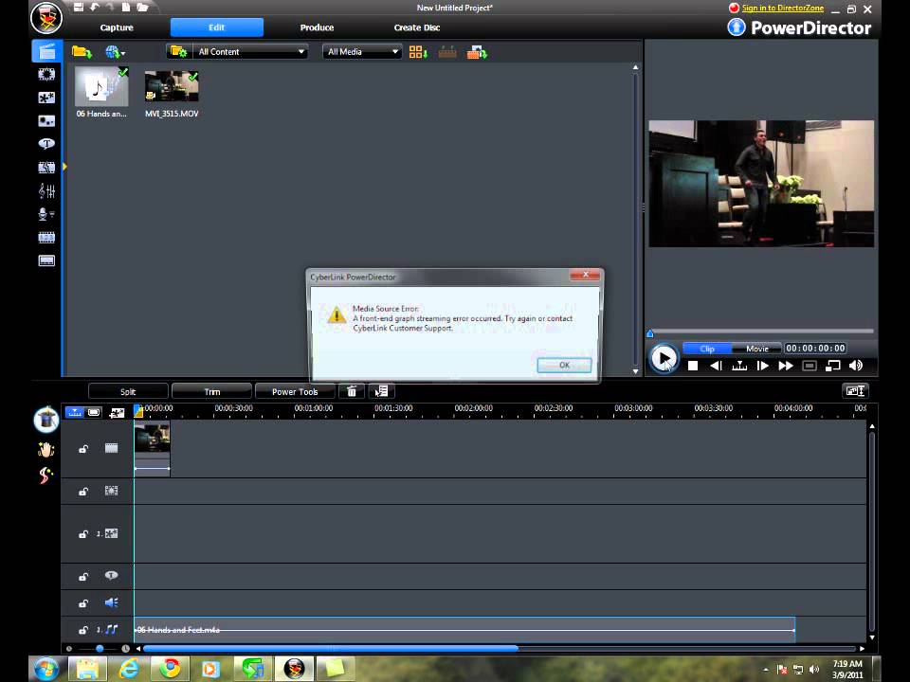Toggle lock on the title track
The image size is (910, 682).
[83, 577]
